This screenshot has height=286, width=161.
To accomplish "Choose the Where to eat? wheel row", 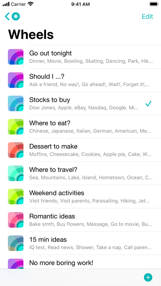I will [x=80, y=127].
